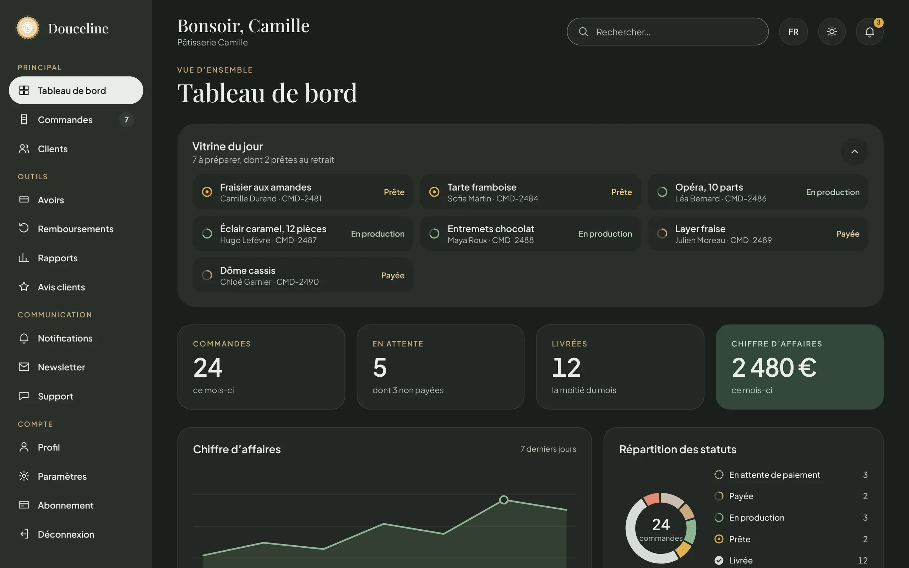This screenshot has height=568, width=909.
Task: Click the Éclair caramel, 12 pièces card
Action: [303, 234]
